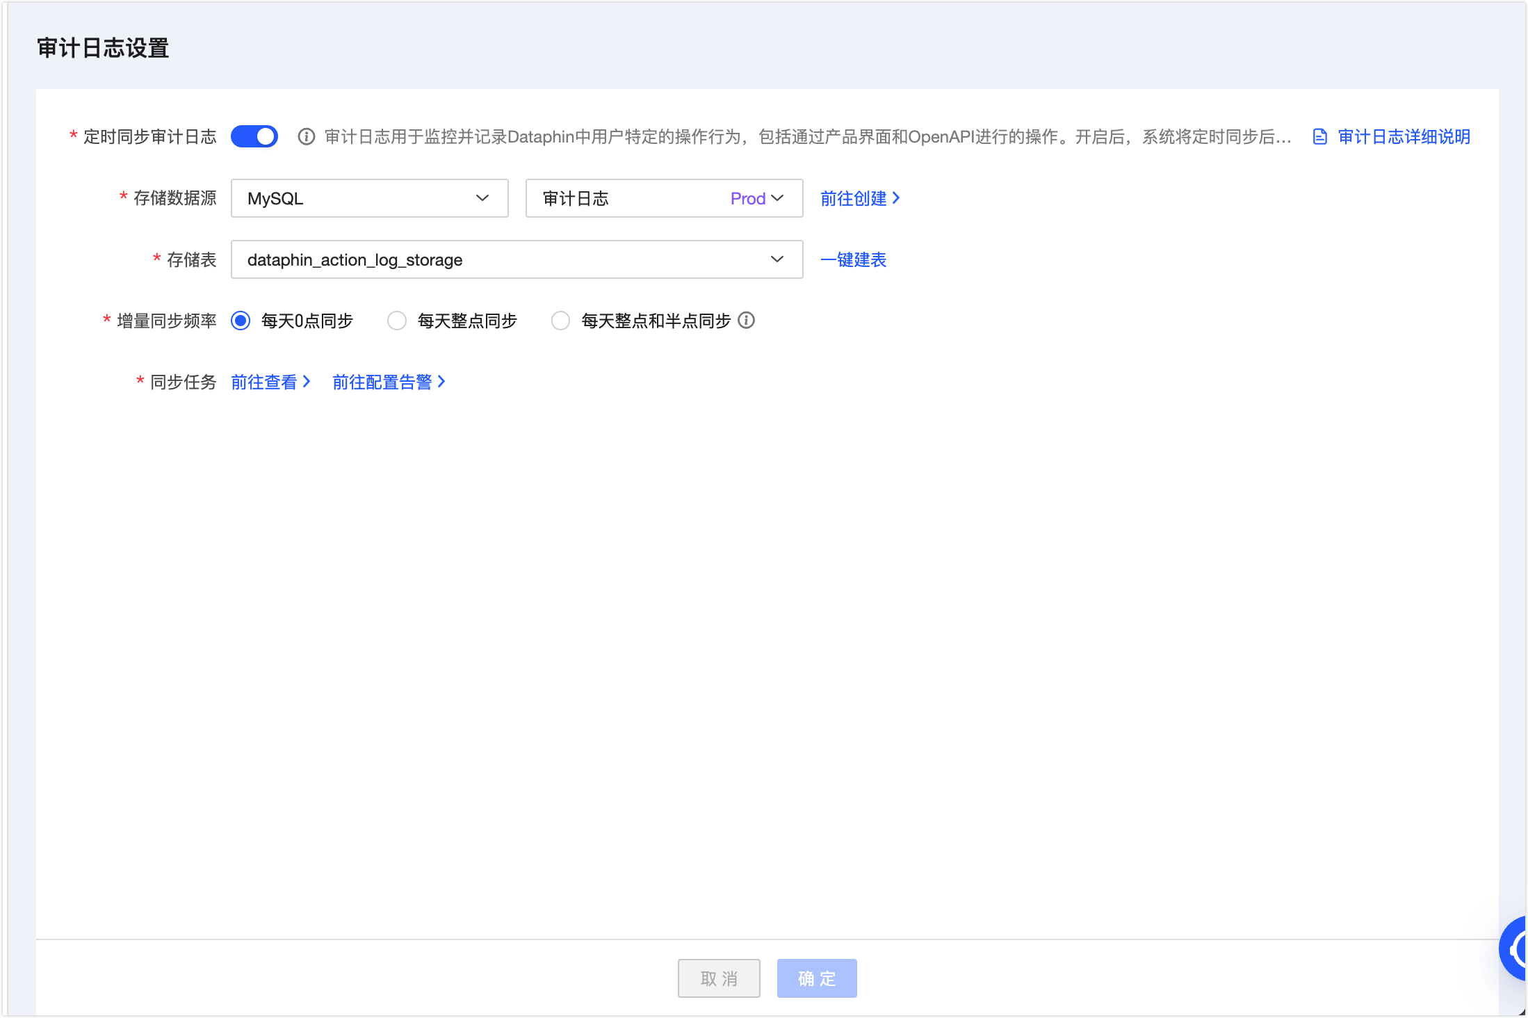1528x1018 pixels.
Task: Click info icon after 每天整点和半点同步
Action: (746, 320)
